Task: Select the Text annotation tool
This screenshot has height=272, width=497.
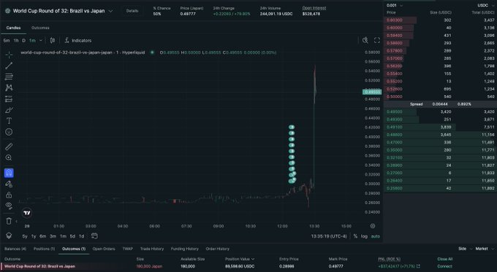Action: 9,121
